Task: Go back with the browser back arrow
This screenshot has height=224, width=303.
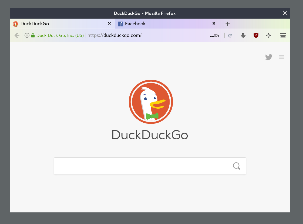Action: click(17, 36)
